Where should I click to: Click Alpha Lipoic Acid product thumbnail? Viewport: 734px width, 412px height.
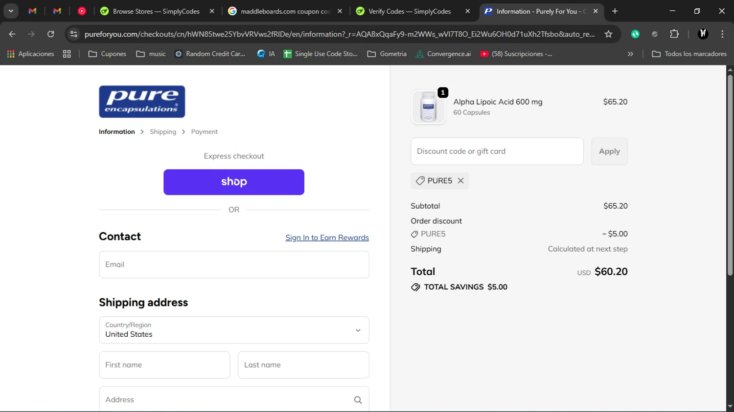click(429, 107)
